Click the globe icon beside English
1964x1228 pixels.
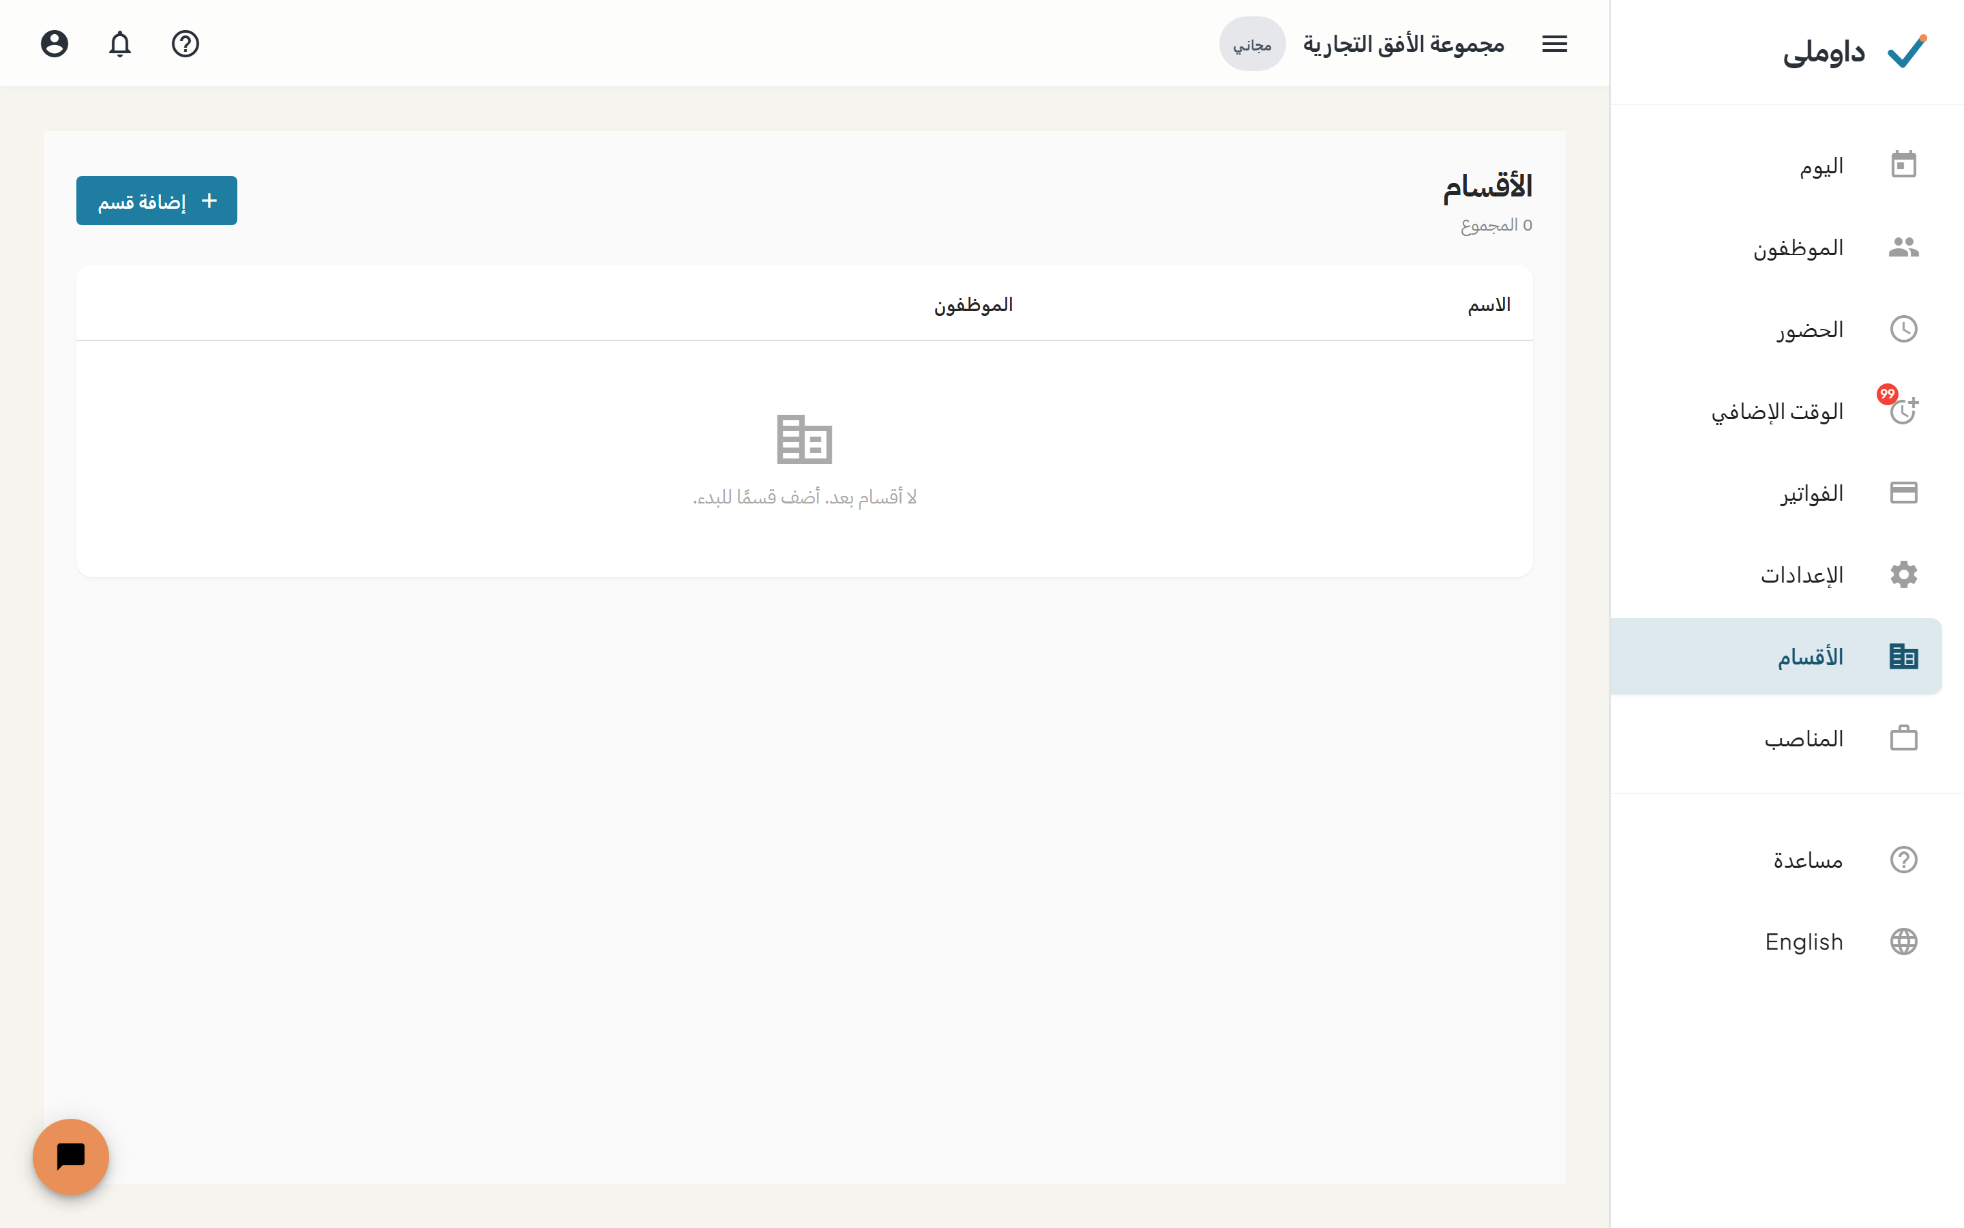point(1903,941)
